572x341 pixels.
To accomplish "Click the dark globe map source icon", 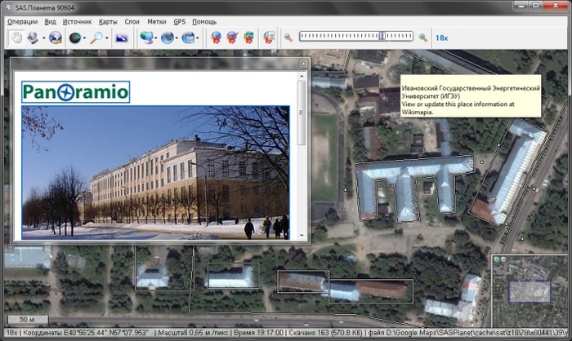I will (76, 38).
